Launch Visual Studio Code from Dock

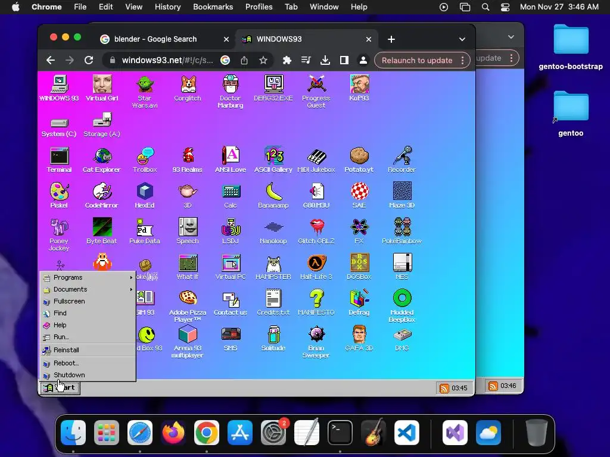(406, 433)
